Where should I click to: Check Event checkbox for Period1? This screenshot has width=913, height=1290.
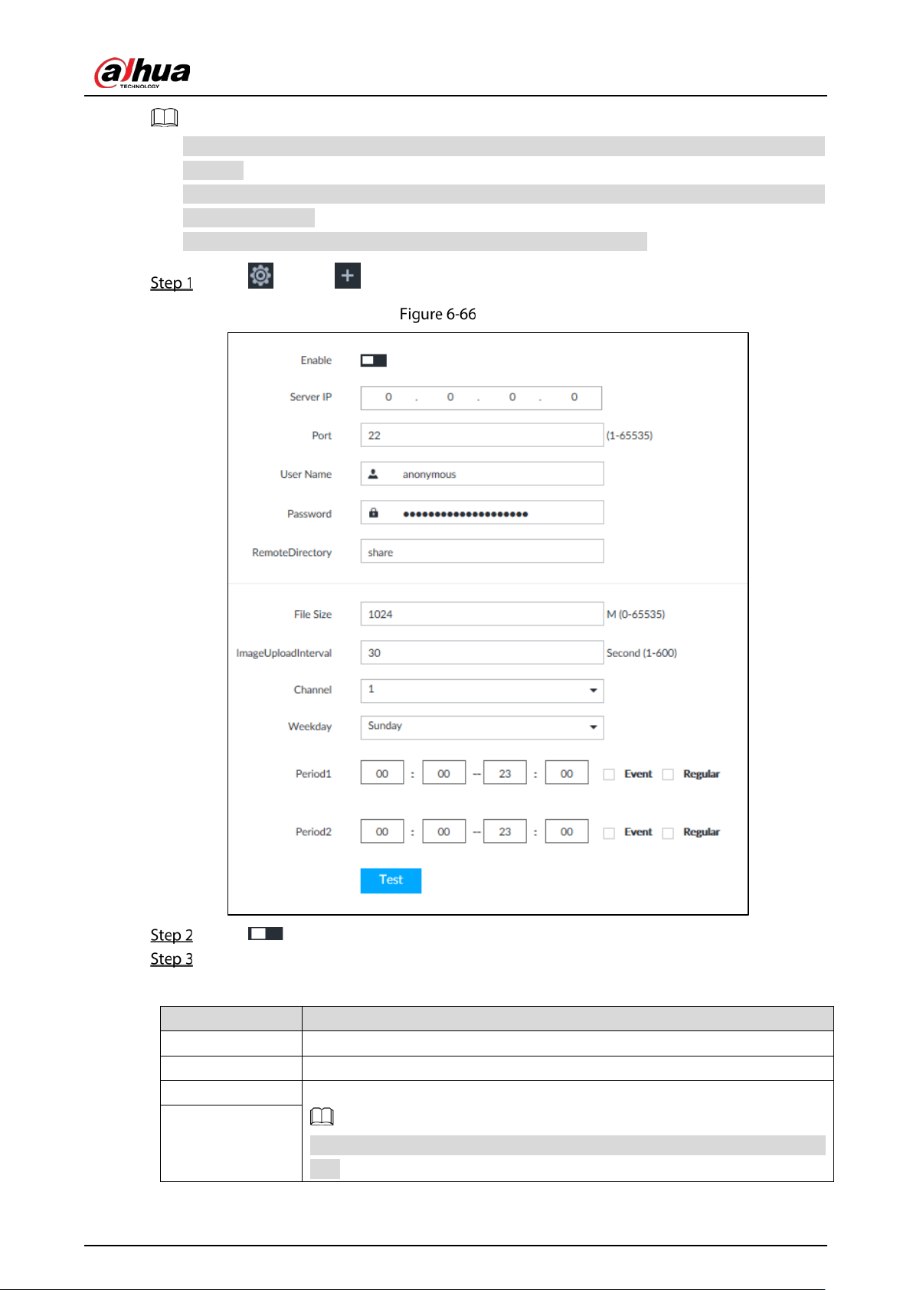609,775
